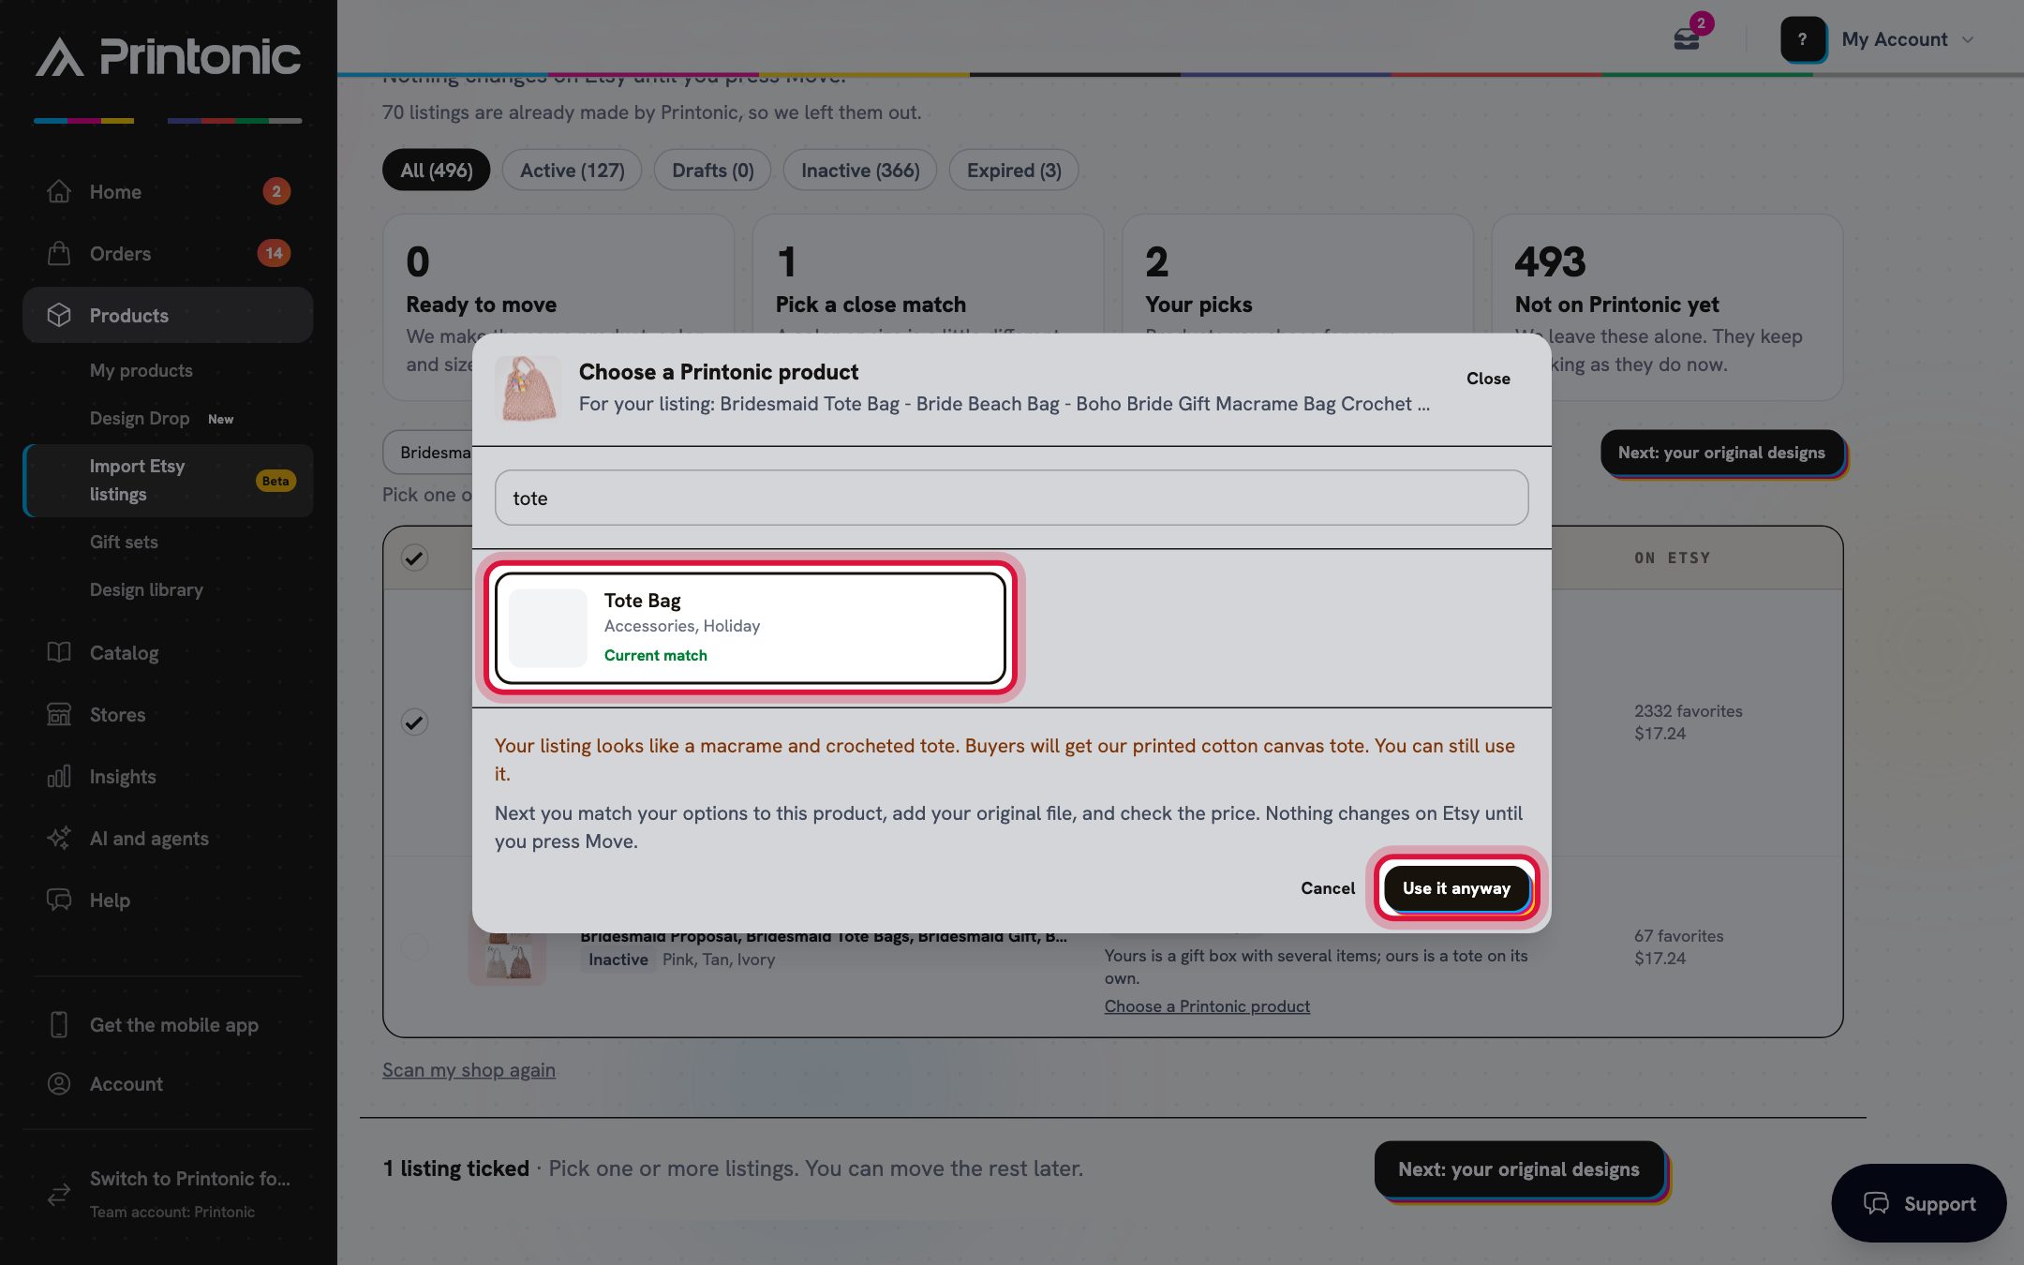2024x1265 pixels.
Task: Open Design library in sidebar
Action: (x=146, y=589)
